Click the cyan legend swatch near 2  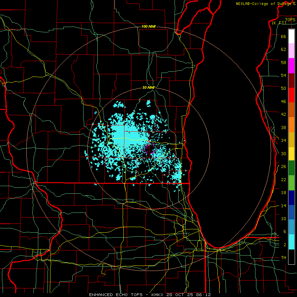click(291, 242)
